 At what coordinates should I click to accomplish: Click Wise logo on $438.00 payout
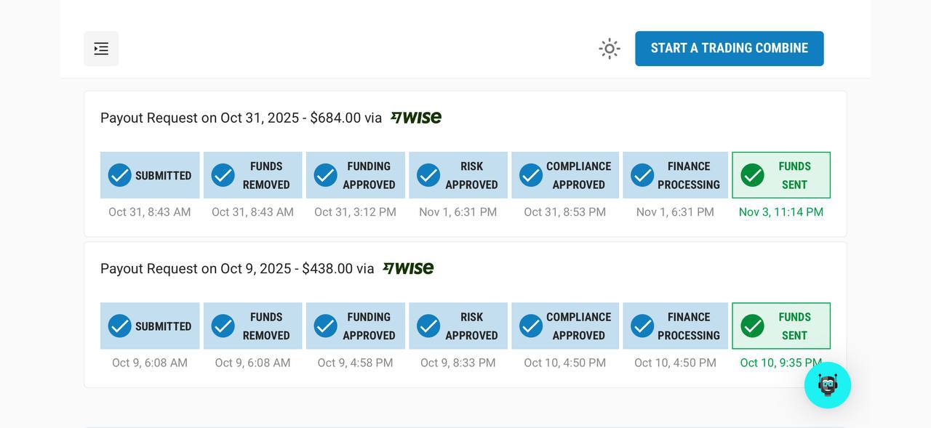pos(408,268)
